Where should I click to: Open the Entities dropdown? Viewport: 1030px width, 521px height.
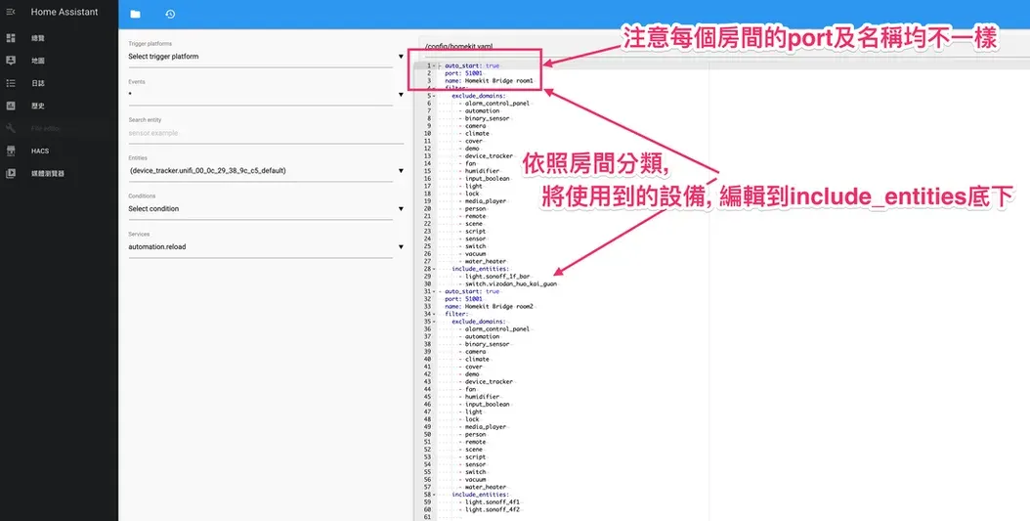pyautogui.click(x=266, y=171)
